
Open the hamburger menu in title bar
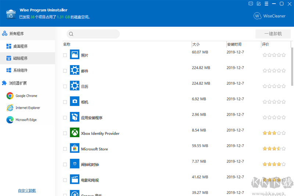coord(266,4)
